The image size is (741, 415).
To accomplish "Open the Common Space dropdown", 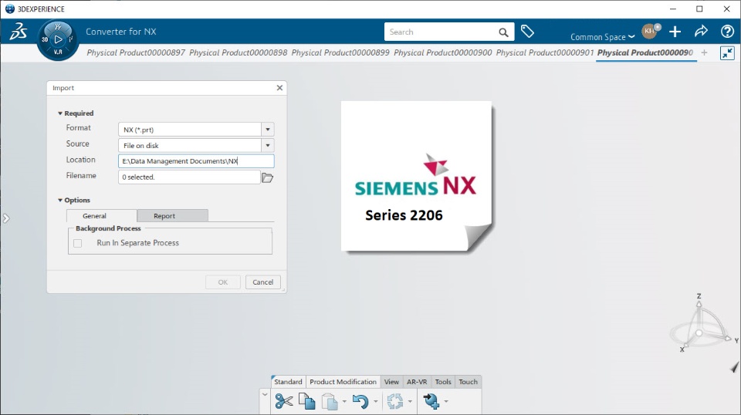I will (x=602, y=37).
